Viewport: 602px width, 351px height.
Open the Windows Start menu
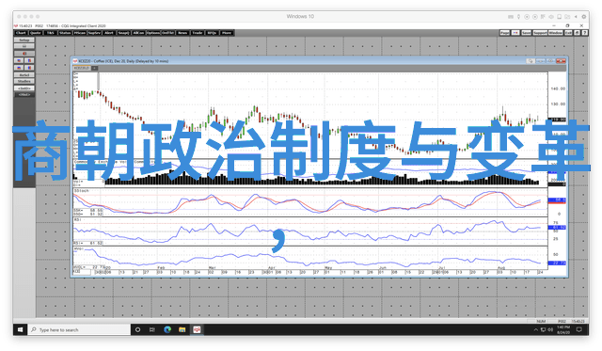(20, 330)
